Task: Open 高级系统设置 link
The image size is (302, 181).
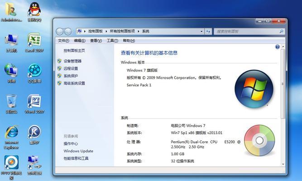Action: tap(74, 83)
